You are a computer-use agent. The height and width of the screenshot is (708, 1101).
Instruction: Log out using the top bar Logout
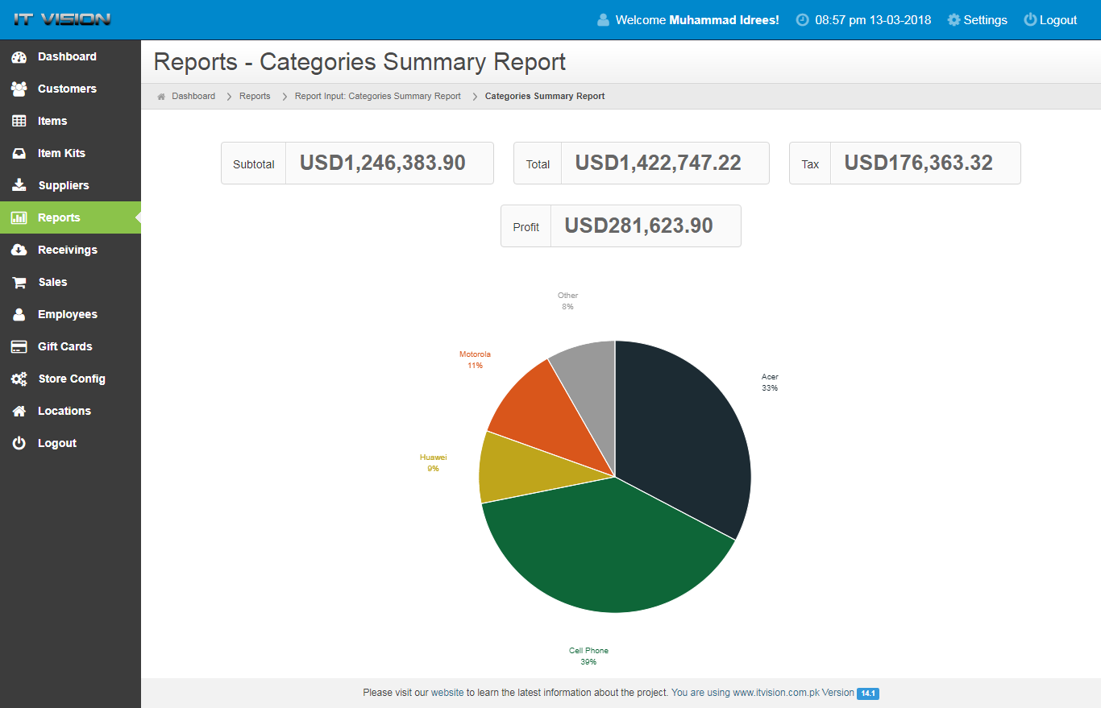tap(1050, 20)
